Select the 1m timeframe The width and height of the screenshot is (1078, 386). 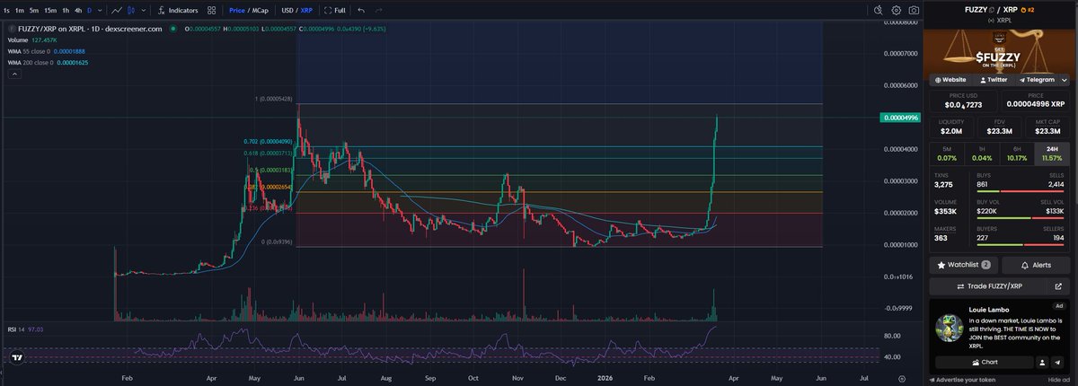tap(21, 10)
